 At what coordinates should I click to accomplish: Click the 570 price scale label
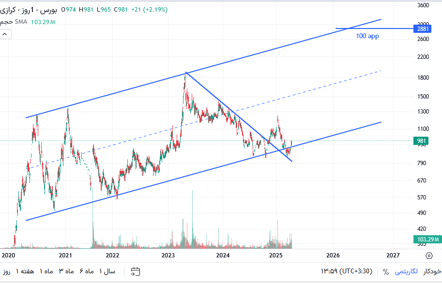pyautogui.click(x=422, y=197)
